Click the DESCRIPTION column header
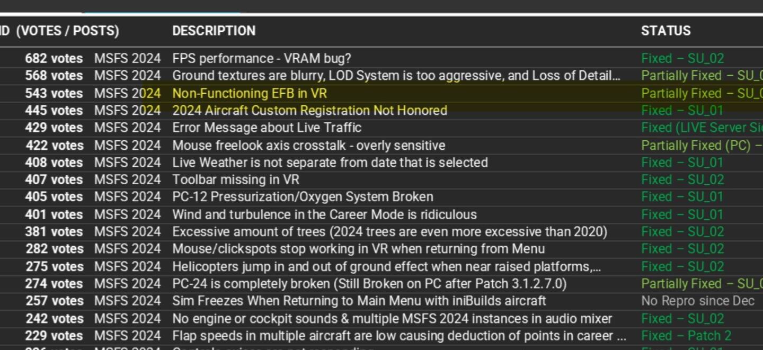Image resolution: width=763 pixels, height=350 pixels. tap(214, 31)
